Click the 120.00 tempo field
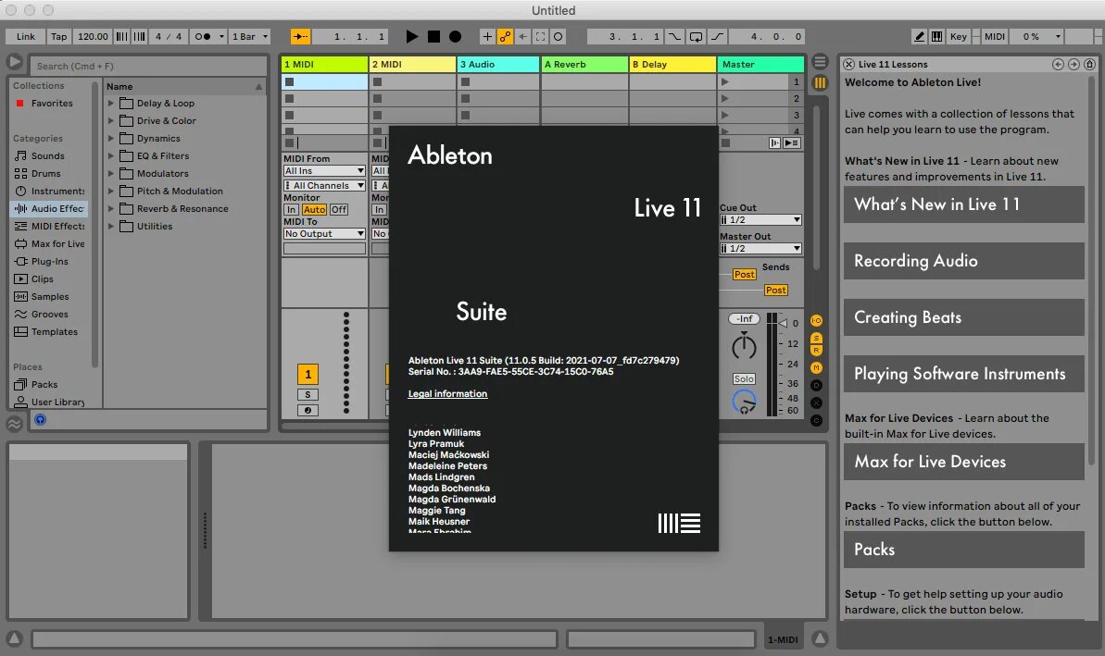1105x656 pixels. [93, 37]
